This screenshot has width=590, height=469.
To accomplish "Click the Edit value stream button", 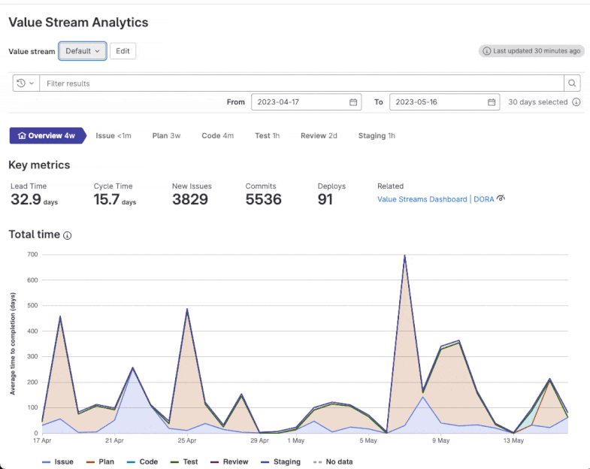I will point(123,51).
